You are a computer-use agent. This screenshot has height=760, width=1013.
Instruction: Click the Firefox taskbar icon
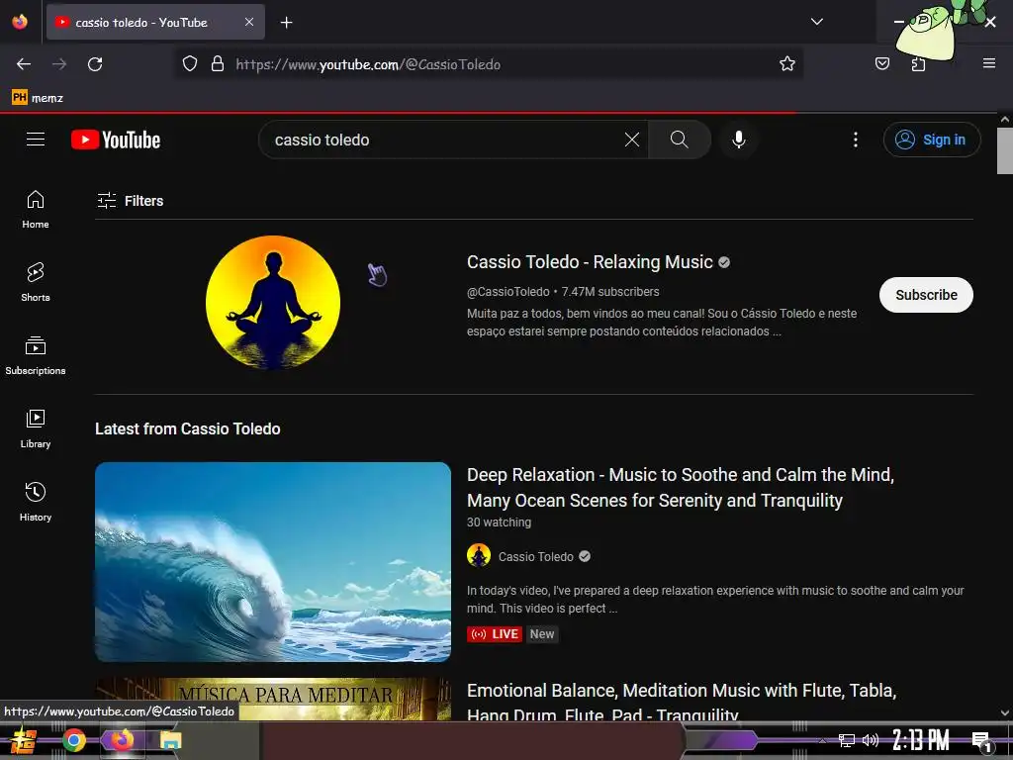122,740
